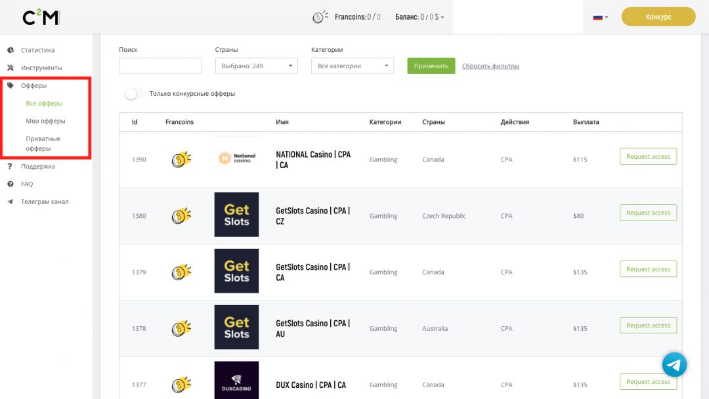Click the Id column header
Image resolution: width=709 pixels, height=399 pixels.
135,122
